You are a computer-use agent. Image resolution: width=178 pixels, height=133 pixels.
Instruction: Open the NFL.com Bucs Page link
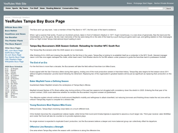pos(14,51)
